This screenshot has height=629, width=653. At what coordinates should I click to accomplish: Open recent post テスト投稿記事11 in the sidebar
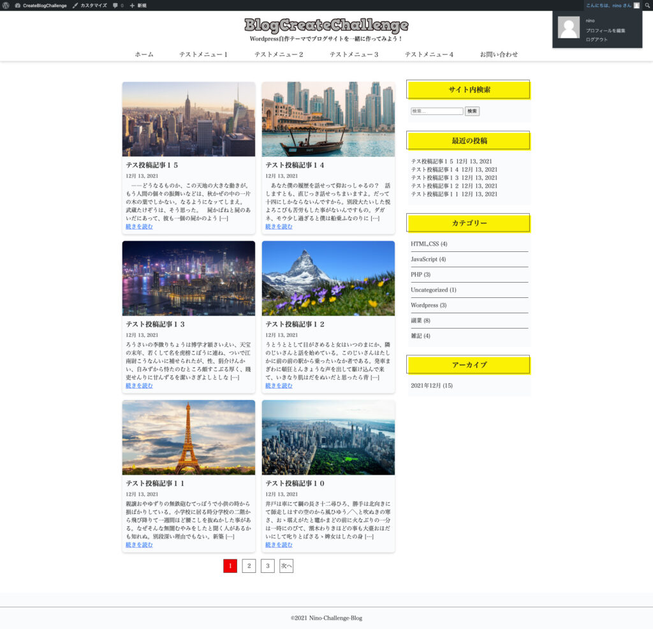435,194
